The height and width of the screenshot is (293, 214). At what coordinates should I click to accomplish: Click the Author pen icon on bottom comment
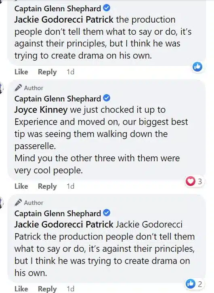pyautogui.click(x=18, y=202)
